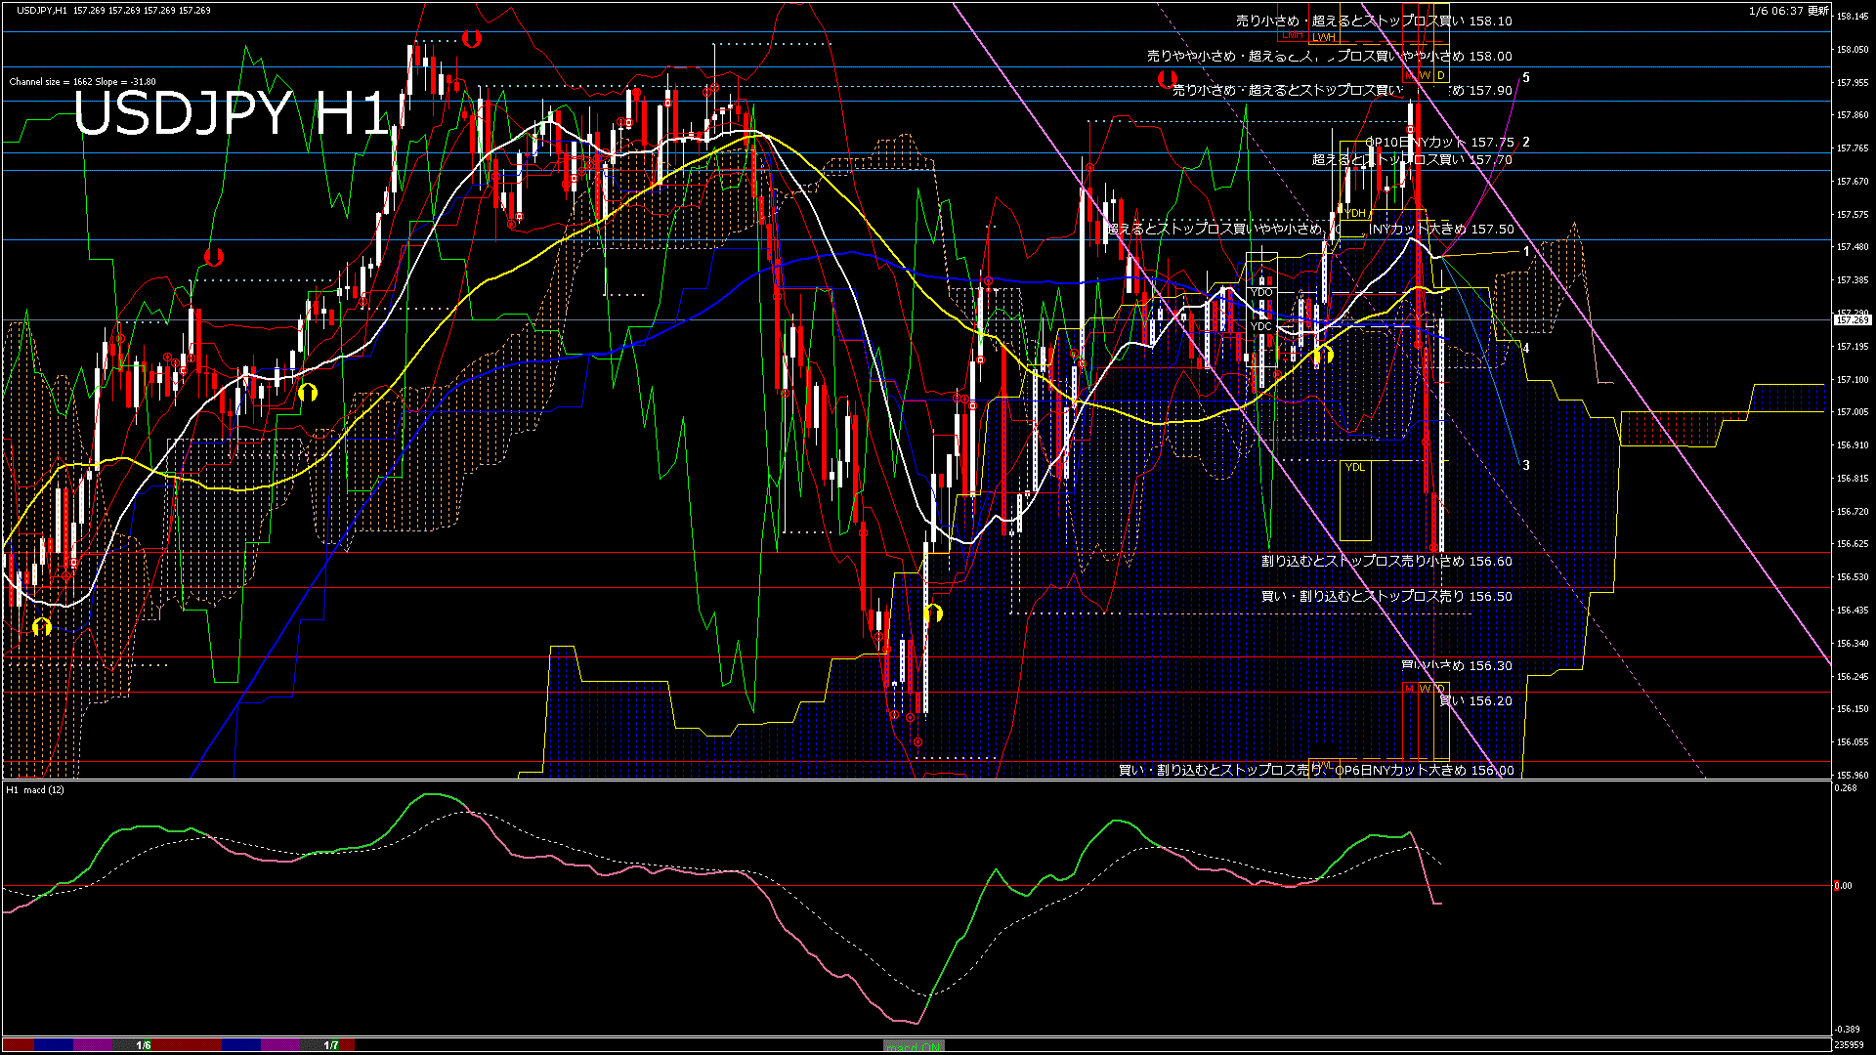Select the 1/7 date marker on the session bar

(x=331, y=1045)
